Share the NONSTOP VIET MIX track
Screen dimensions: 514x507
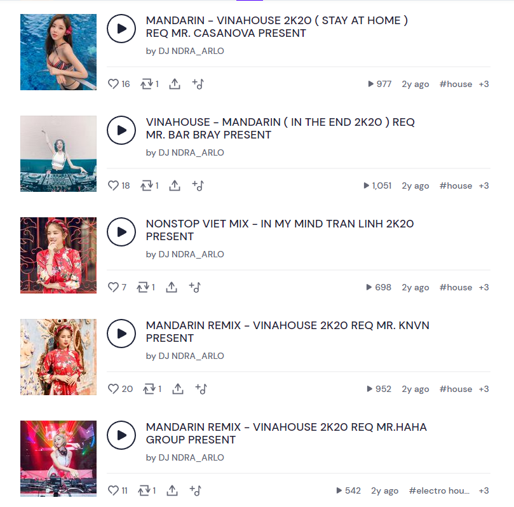pos(172,287)
